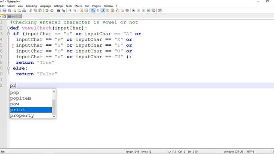
Task: Open the Tools menu
Action: coord(68,6)
